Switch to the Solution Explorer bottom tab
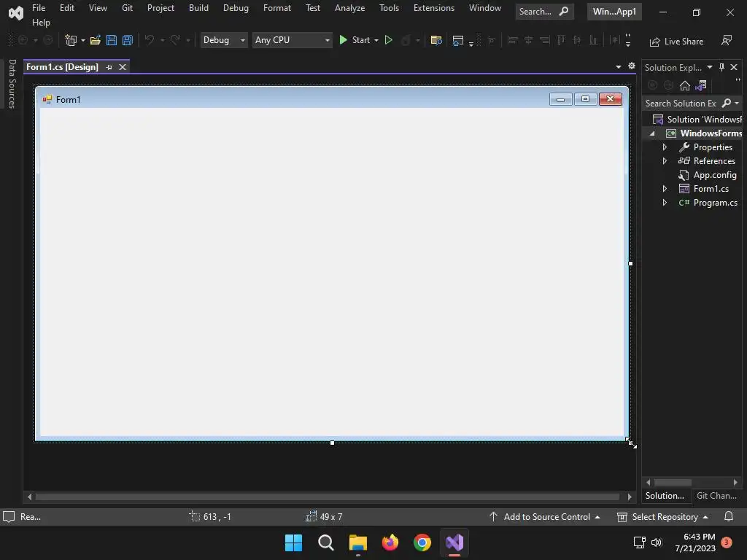The height and width of the screenshot is (560, 747). point(665,496)
